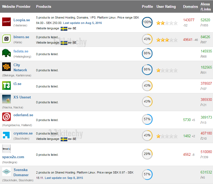Click the City Network orange logo
Viewport: 213px width, 184px height.
pyautogui.click(x=6, y=67)
